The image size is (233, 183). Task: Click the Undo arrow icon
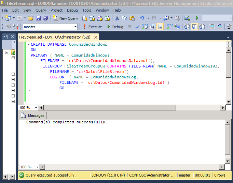coord(142,18)
